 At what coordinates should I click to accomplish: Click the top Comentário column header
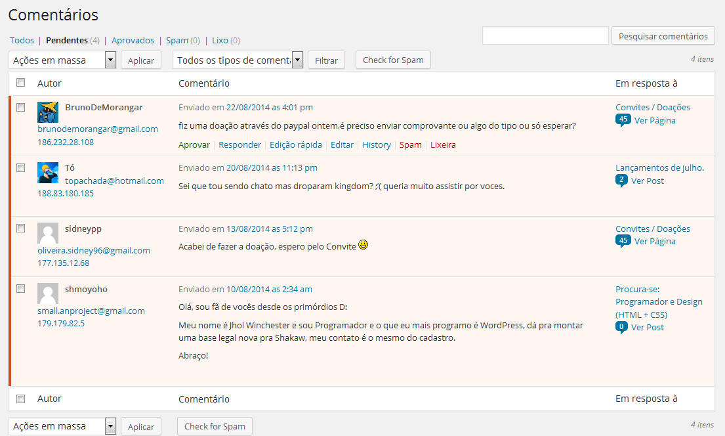(204, 83)
